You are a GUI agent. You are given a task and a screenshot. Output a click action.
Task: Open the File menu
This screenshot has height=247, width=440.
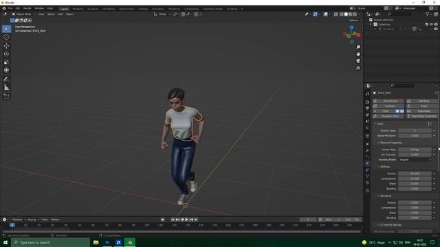pyautogui.click(x=10, y=8)
